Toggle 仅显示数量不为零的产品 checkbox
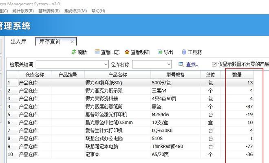Viewport: 269px width, 163px height. point(214,64)
